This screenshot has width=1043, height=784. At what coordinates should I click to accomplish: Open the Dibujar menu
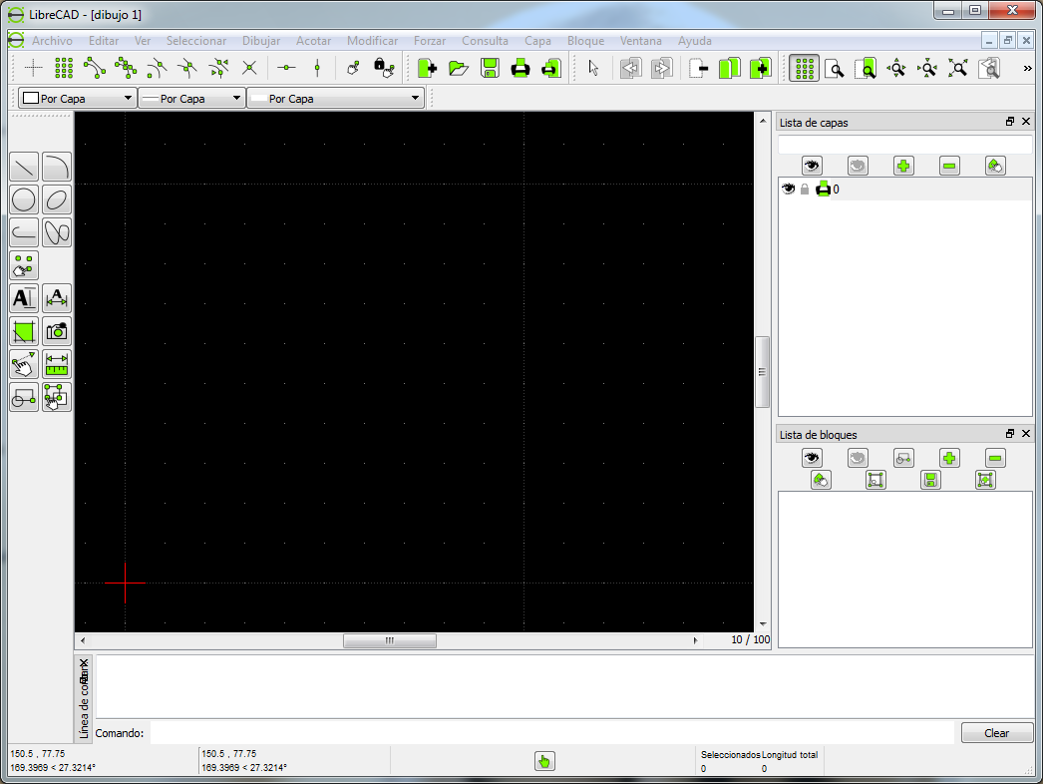pos(260,41)
